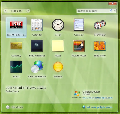Screen dimensions: 120x114
Task: Open the search options dropdown arrow
Action: (115, 11)
